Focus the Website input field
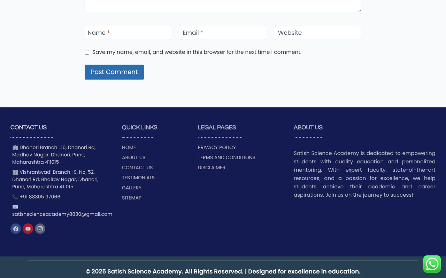The width and height of the screenshot is (446, 278). tap(318, 33)
